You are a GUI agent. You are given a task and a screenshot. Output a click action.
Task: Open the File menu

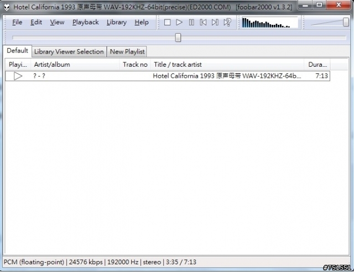tap(17, 22)
